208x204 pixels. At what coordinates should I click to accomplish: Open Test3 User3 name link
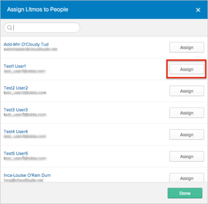16,110
